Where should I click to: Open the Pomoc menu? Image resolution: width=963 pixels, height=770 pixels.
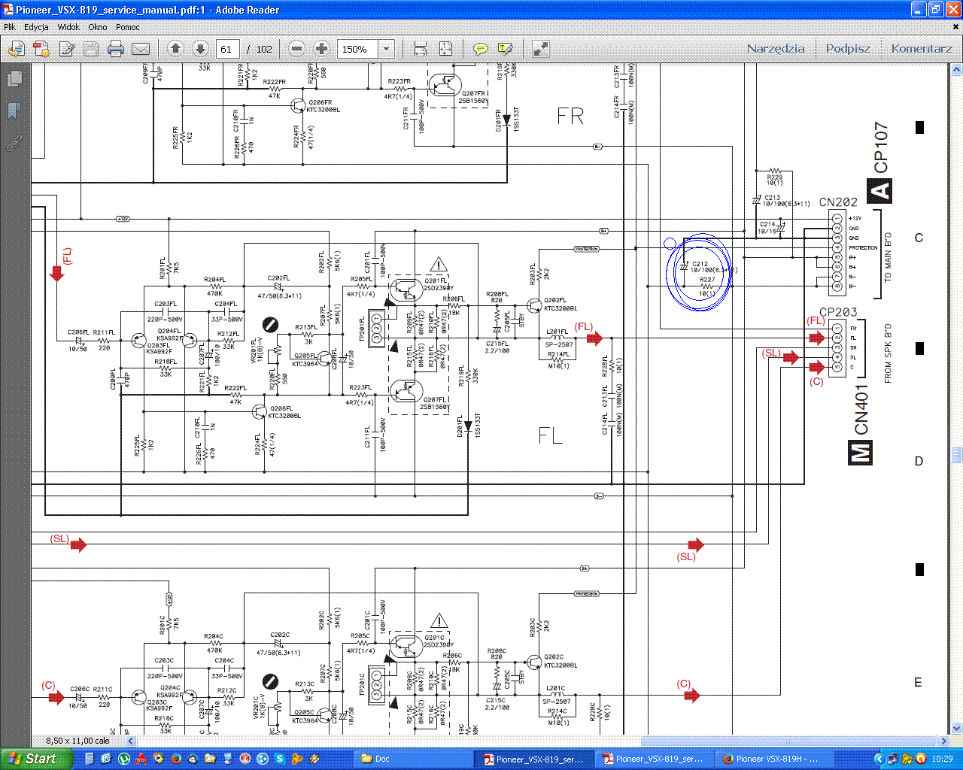pos(128,27)
